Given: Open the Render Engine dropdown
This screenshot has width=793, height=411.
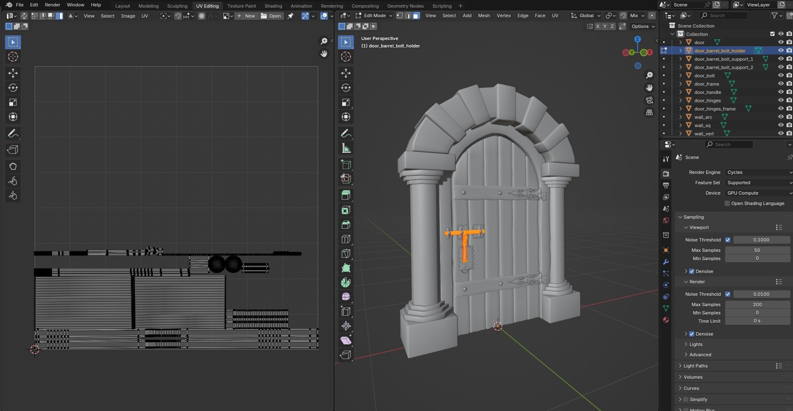Looking at the screenshot, I should 759,172.
